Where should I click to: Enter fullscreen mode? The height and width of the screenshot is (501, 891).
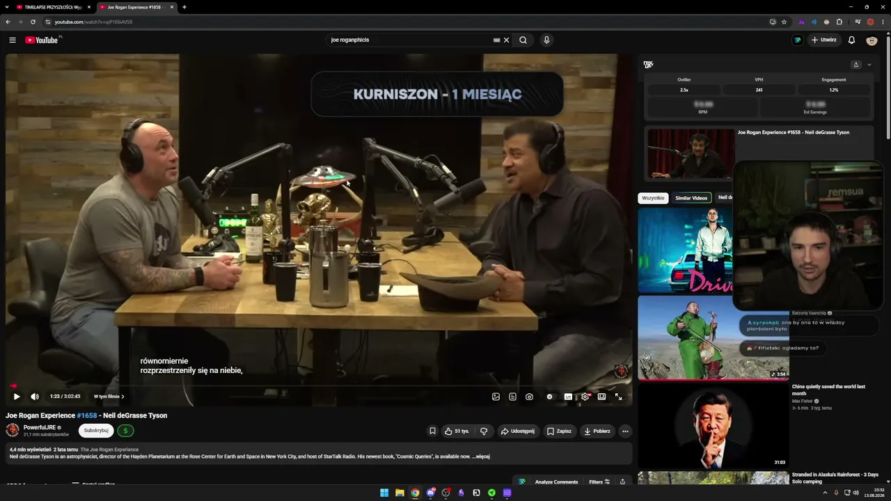(618, 397)
